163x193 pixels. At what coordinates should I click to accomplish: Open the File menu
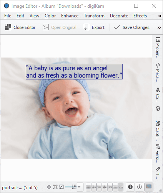(x=8, y=16)
